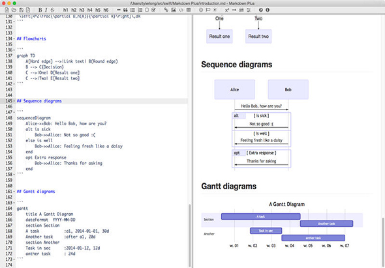385x268 pixels.
Task: Open the info about icon
Action: (268, 10)
